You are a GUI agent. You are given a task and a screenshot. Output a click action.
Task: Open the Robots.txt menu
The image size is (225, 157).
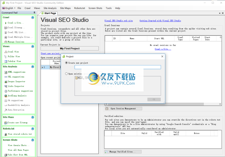(x=80, y=8)
